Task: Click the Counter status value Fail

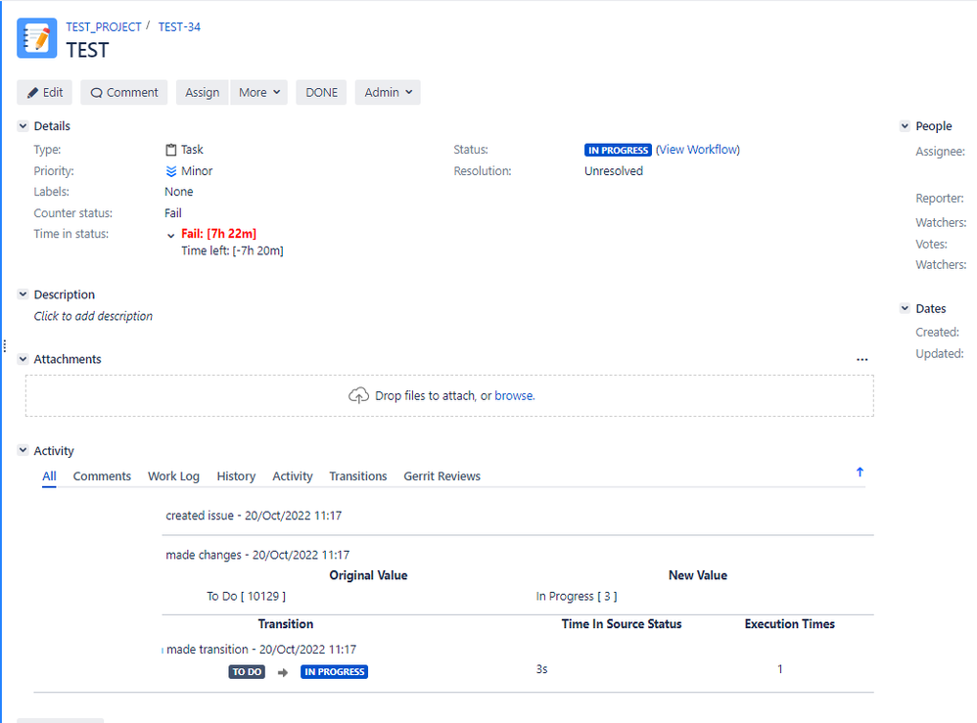Action: coord(173,213)
